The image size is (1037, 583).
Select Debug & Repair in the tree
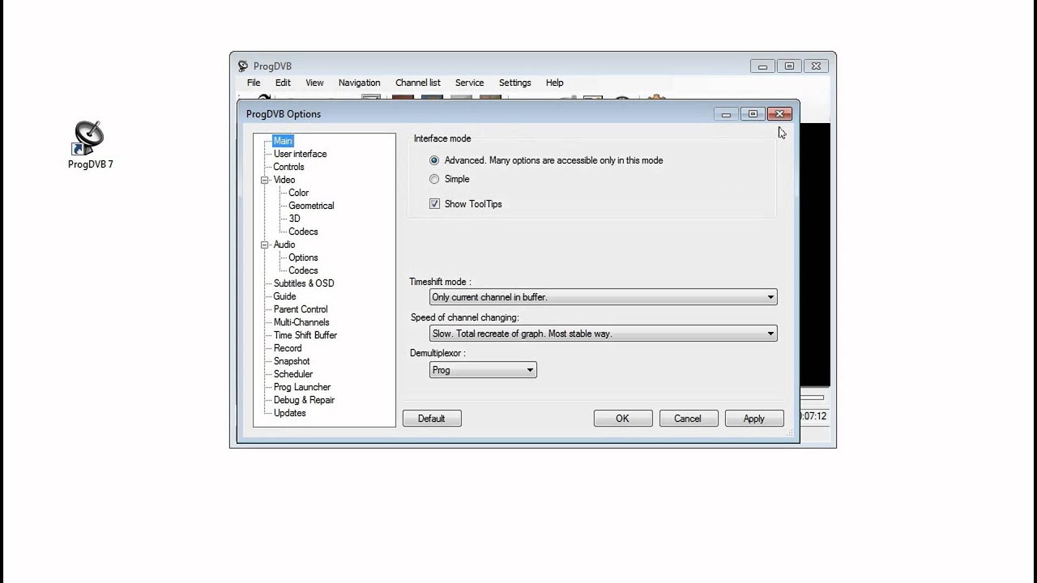coord(304,400)
